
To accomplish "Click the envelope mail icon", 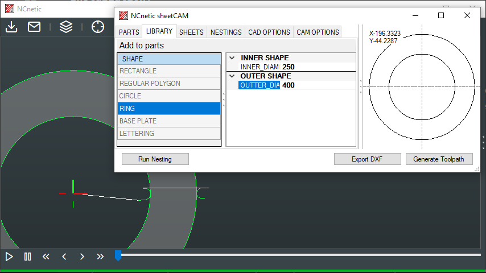I will [x=34, y=27].
